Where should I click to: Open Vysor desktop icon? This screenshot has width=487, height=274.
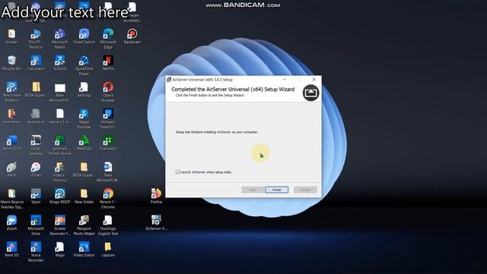36,196
